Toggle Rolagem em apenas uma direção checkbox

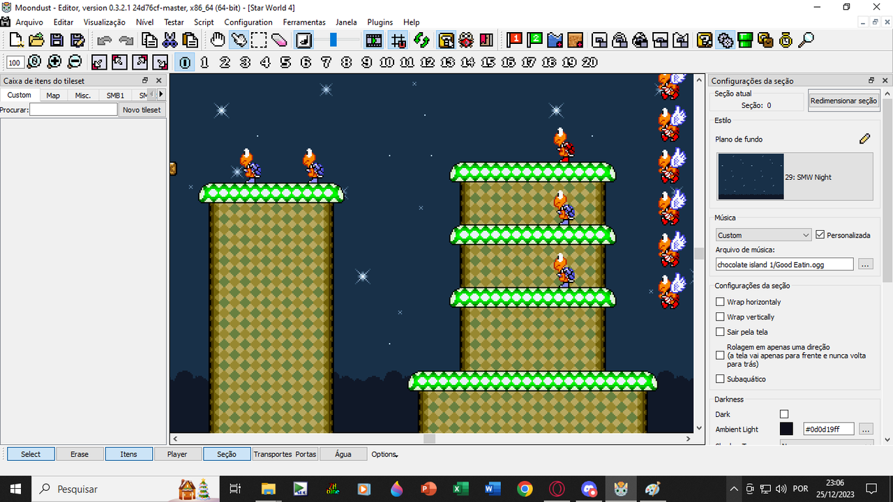tap(720, 356)
